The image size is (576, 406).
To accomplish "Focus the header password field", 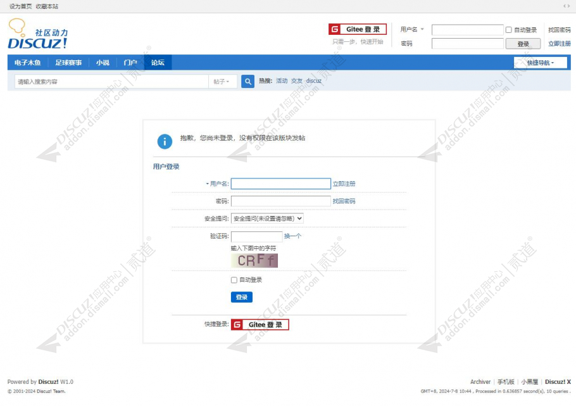I will coord(467,44).
